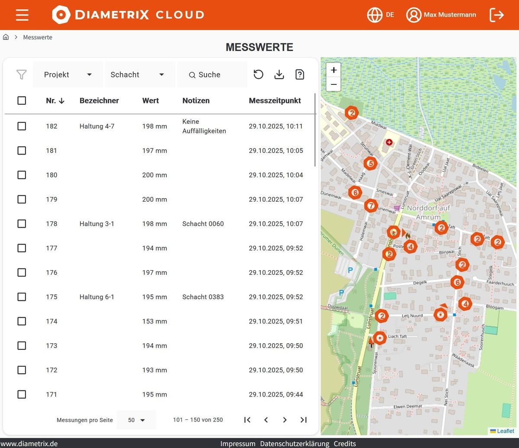Open the hamburger navigation menu

click(22, 15)
